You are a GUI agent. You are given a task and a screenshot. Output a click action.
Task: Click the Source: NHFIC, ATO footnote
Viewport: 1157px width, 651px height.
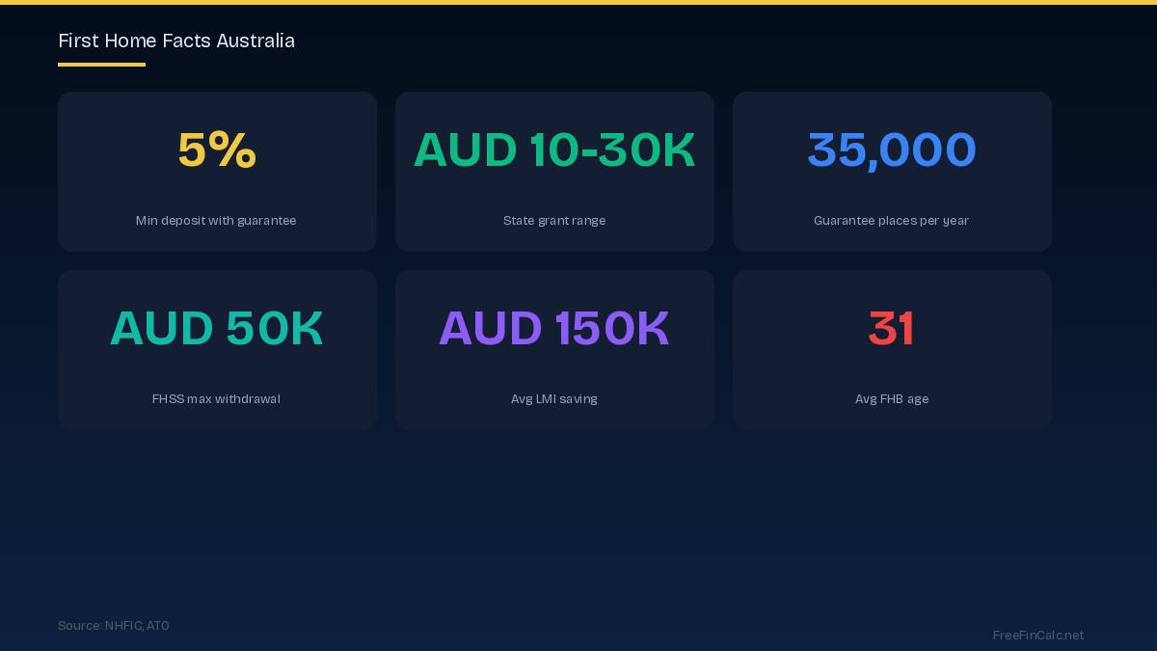pos(114,626)
